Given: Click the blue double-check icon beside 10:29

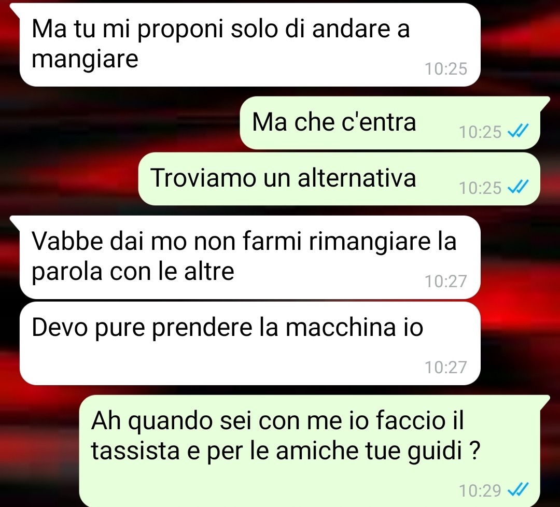Looking at the screenshot, I should tap(518, 489).
